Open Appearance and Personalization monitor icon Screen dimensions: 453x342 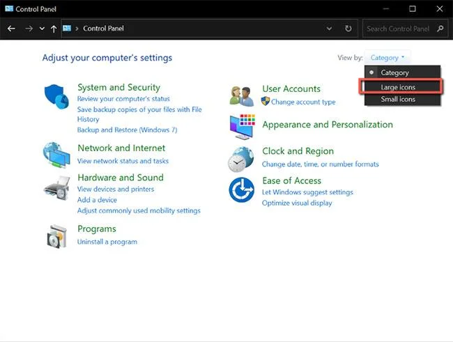(243, 127)
